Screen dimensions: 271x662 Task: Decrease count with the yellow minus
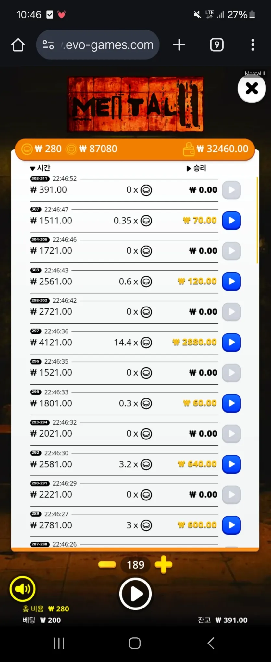click(x=107, y=565)
